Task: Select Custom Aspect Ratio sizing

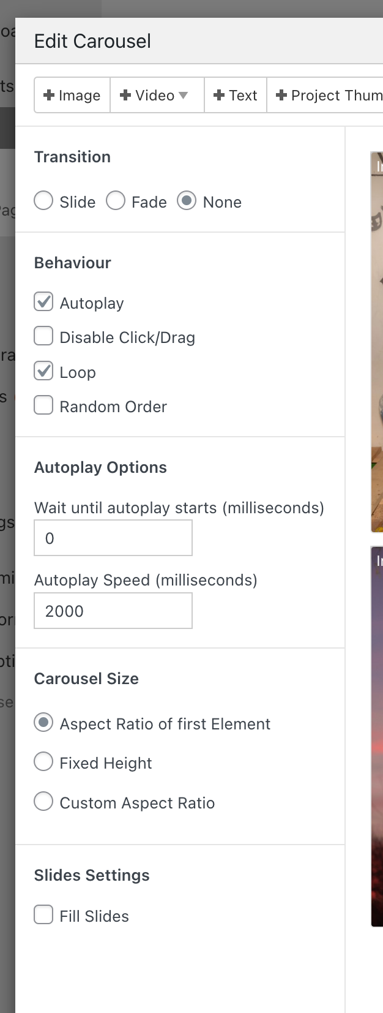Action: (43, 801)
